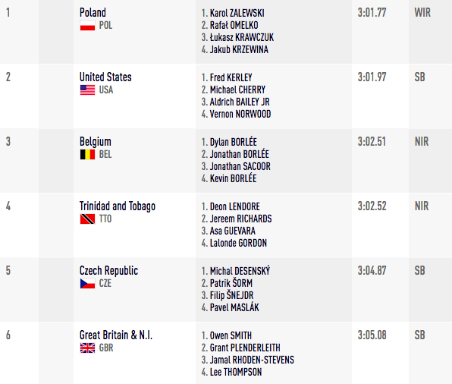Image resolution: width=452 pixels, height=384 pixels.
Task: Click the Poland flag icon
Action: click(87, 26)
